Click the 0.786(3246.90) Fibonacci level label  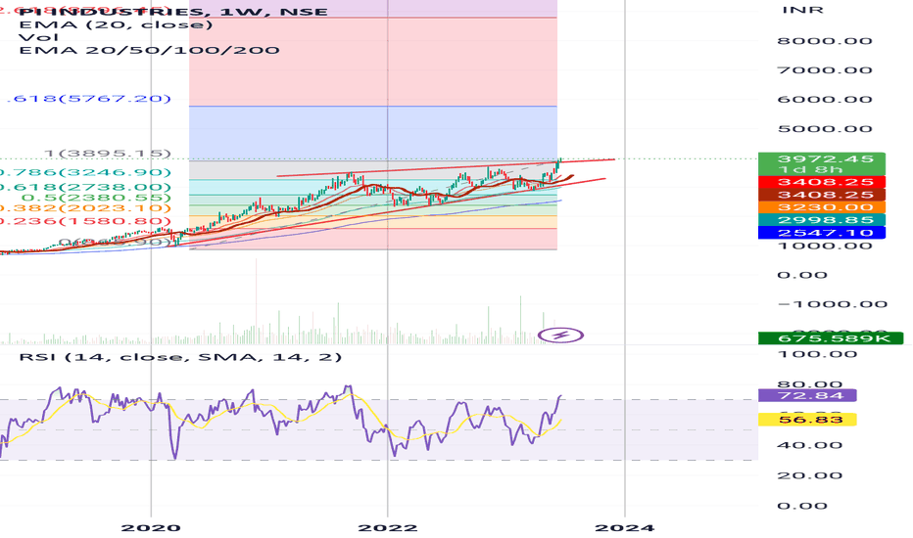coord(85,172)
